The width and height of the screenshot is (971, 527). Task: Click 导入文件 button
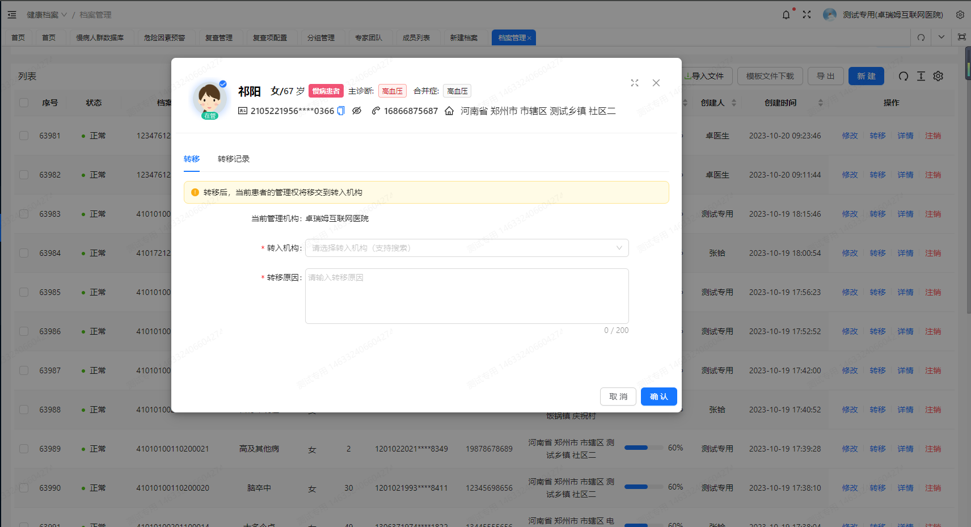click(707, 76)
